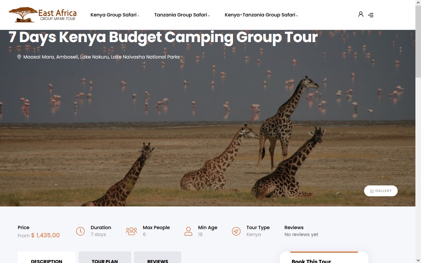Click the Duration clock icon

coord(80,231)
